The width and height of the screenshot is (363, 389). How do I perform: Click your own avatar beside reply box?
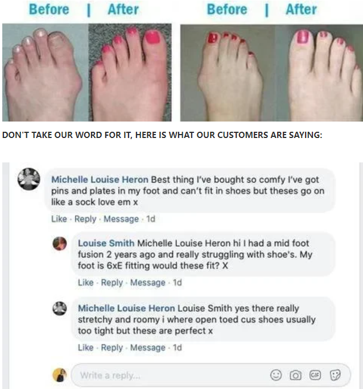click(60, 375)
